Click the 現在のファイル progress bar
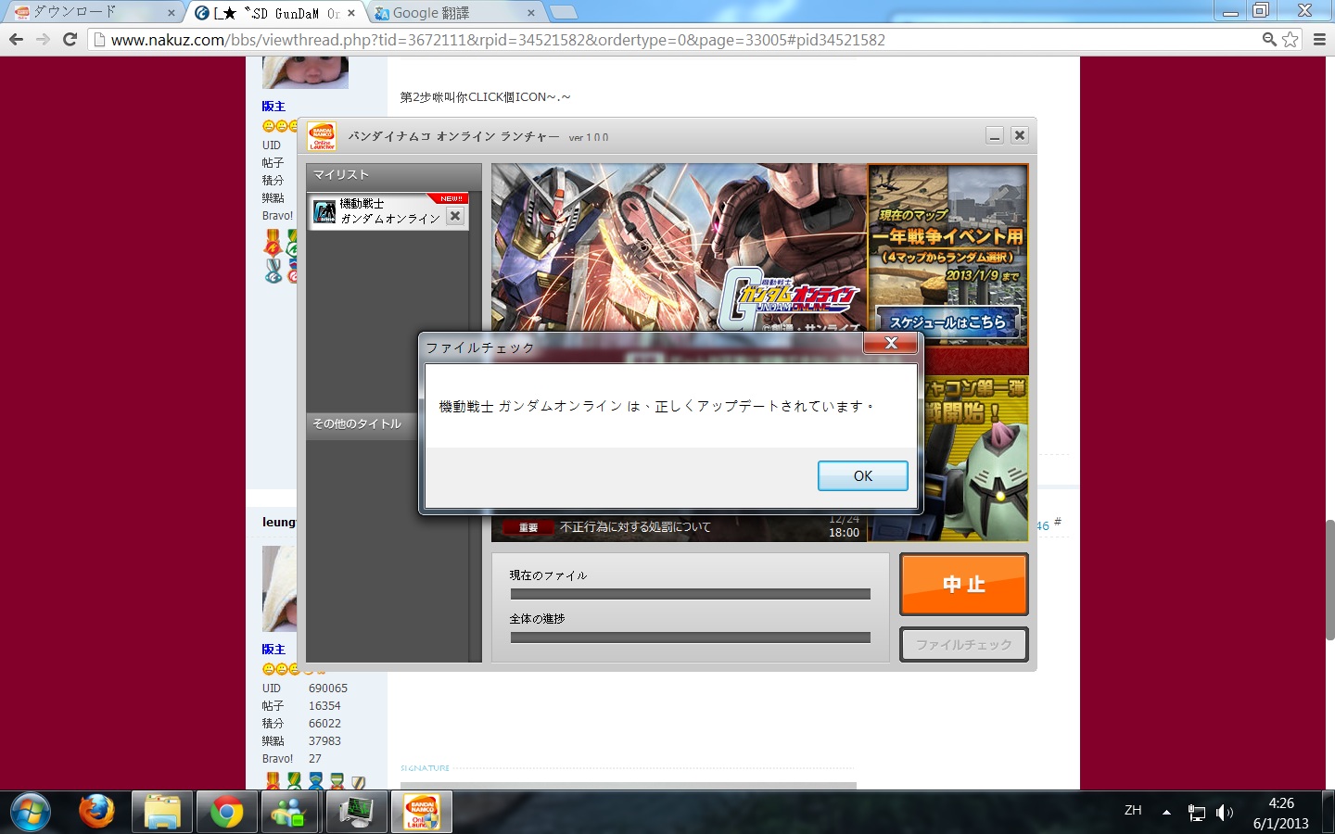The image size is (1335, 834). click(690, 594)
